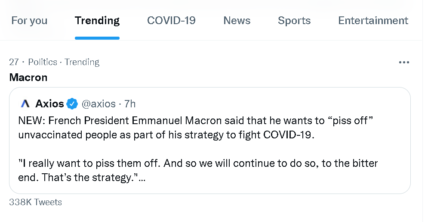Viewport: 431px width, 222px height.
Task: Open the Macron trending topic title
Action: coord(28,78)
